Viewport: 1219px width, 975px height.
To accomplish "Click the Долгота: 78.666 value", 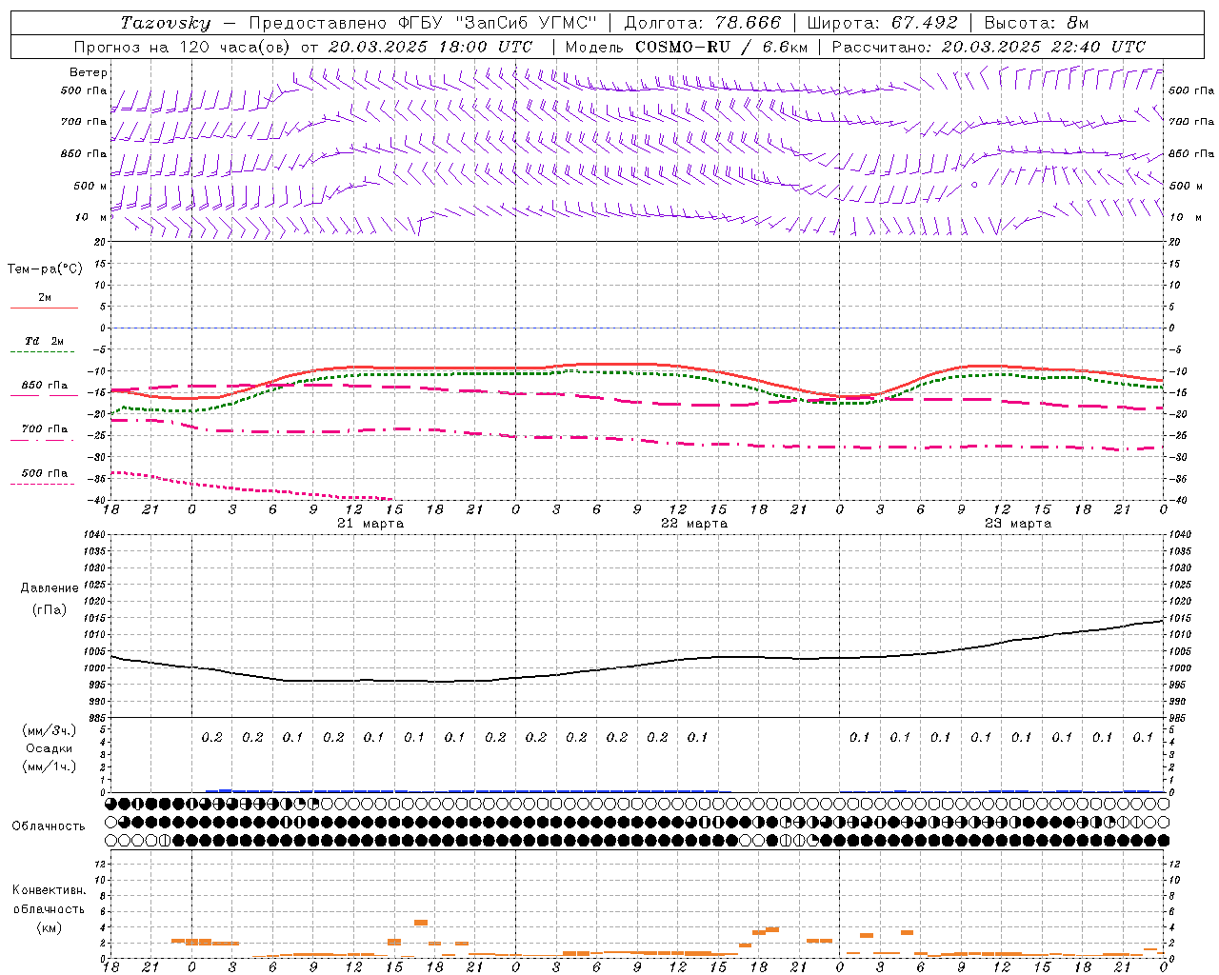I will coord(703,23).
